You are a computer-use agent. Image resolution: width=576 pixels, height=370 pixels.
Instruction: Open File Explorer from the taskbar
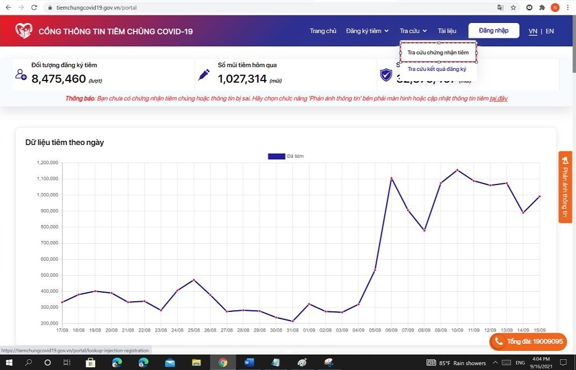coord(196,363)
